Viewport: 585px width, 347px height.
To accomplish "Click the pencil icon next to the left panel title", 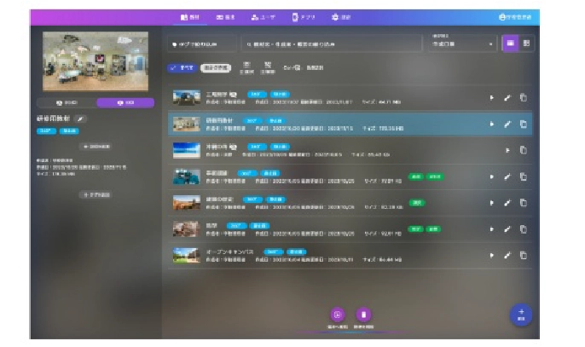I will pos(80,119).
